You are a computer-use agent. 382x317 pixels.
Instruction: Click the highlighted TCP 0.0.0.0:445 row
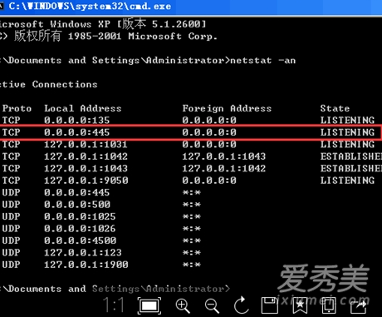pos(191,132)
